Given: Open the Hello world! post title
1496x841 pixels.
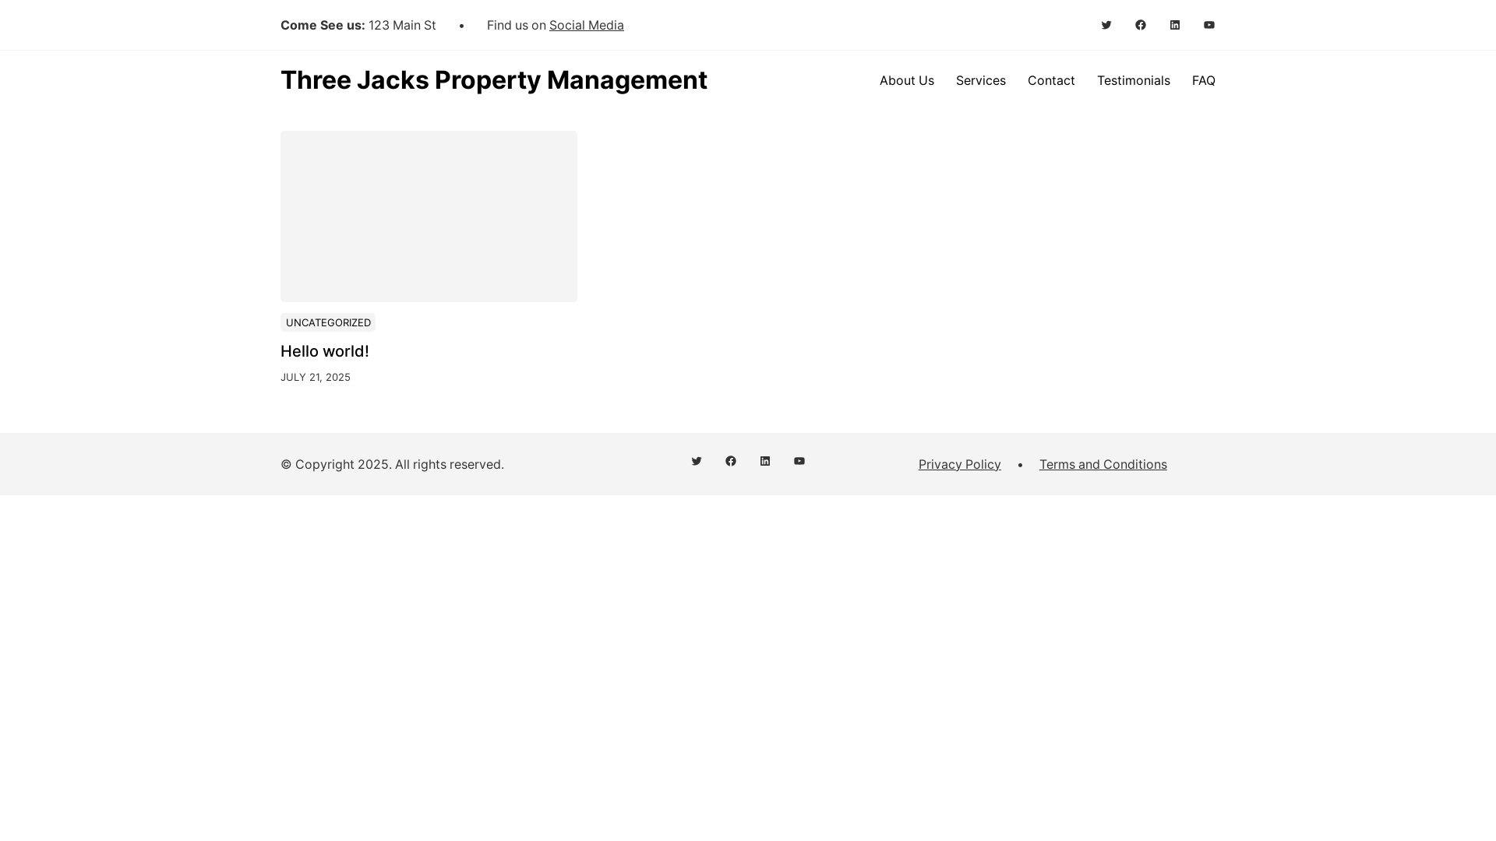Looking at the screenshot, I should click(325, 351).
